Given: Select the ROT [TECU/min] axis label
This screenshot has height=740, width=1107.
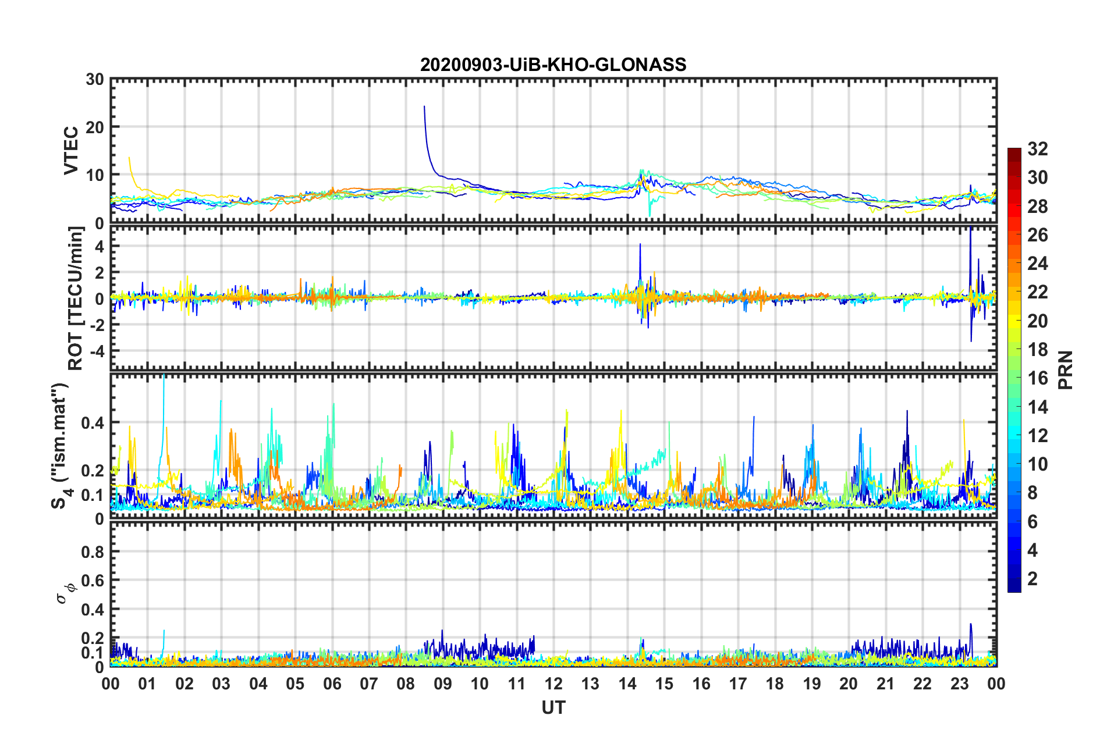Looking at the screenshot, I should (76, 298).
